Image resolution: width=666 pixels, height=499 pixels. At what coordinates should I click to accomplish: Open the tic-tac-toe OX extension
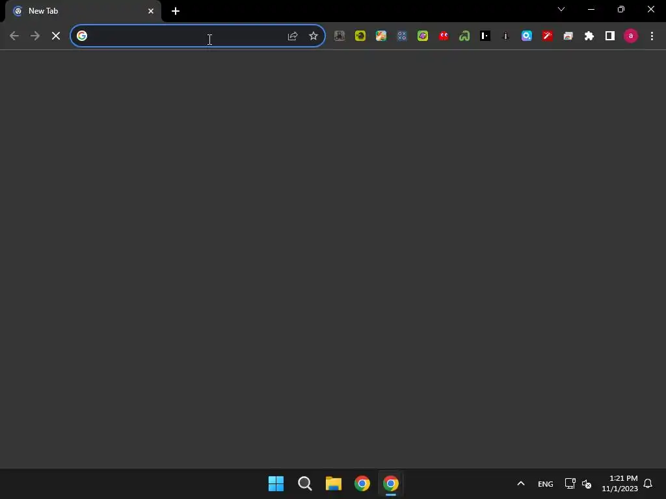pyautogui.click(x=402, y=36)
